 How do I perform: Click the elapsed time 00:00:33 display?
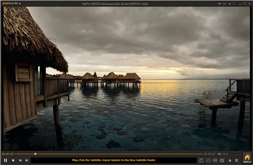click(7, 154)
